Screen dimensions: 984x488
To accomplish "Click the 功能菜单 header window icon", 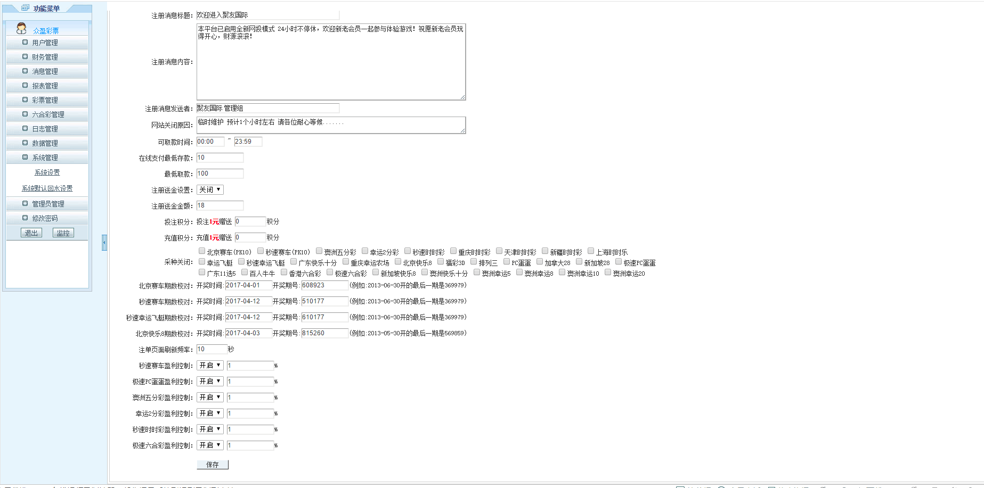I will tap(25, 7).
